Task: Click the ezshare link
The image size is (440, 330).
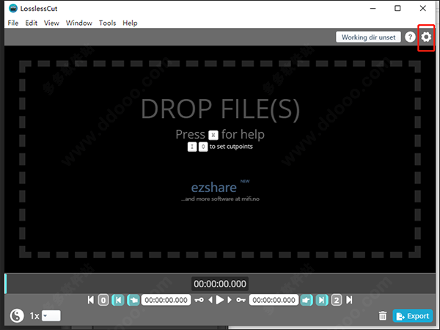Action: pyautogui.click(x=214, y=188)
